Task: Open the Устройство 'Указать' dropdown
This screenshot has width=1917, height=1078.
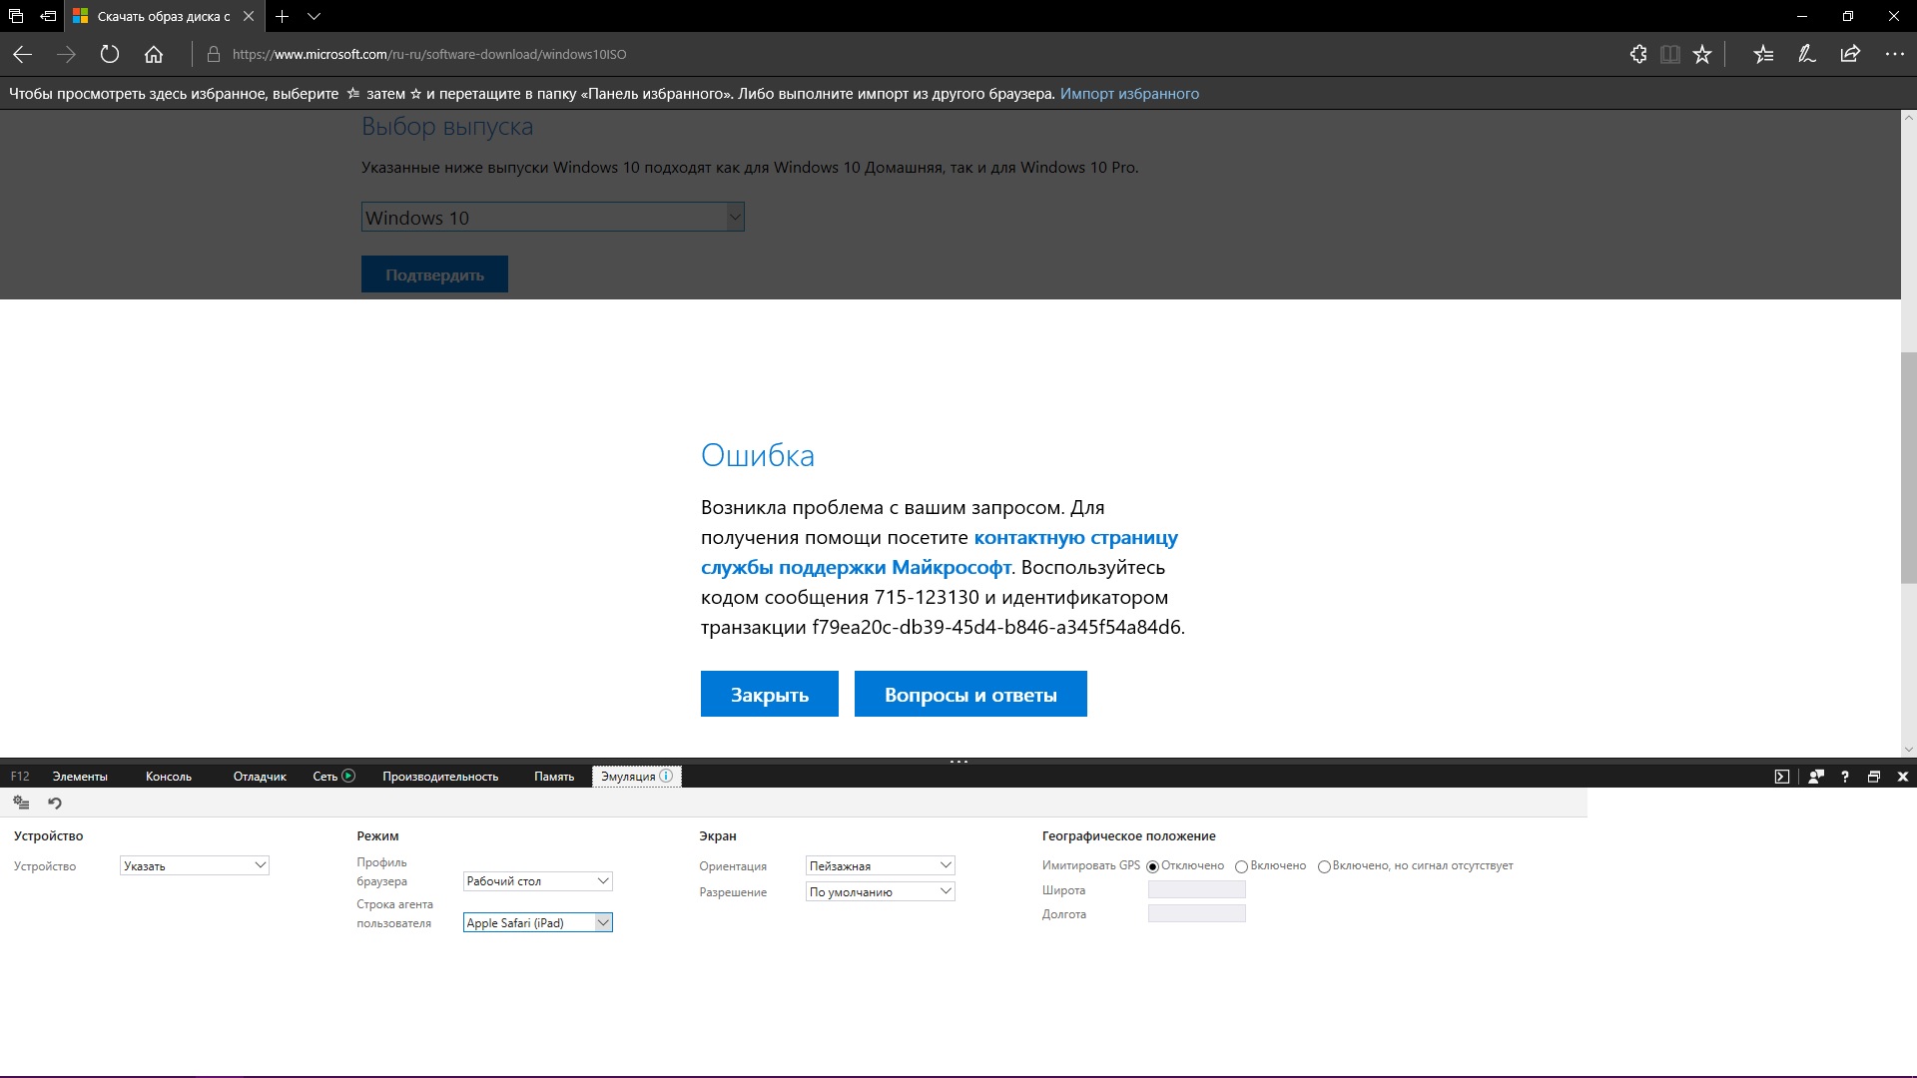Action: click(194, 865)
